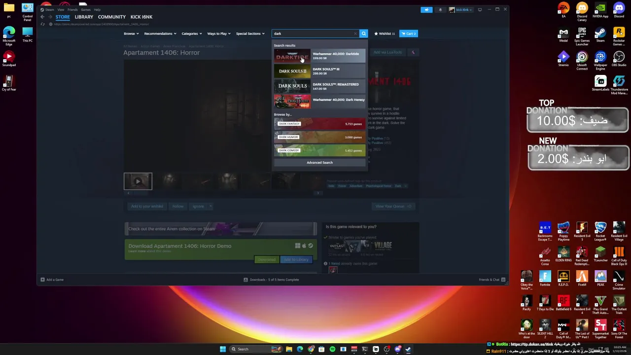Open DARK SOULS III search result
This screenshot has width=631, height=355.
click(x=320, y=71)
